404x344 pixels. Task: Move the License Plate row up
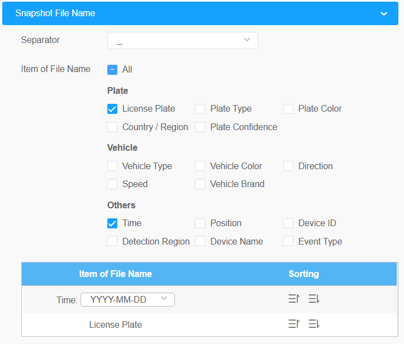point(294,324)
